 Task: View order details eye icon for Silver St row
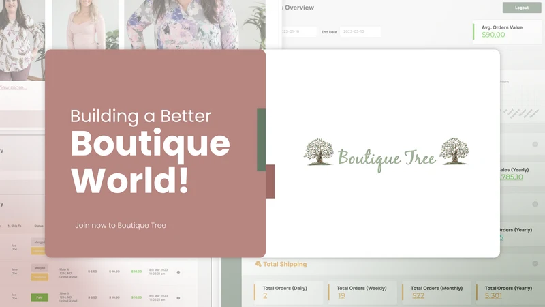click(178, 298)
